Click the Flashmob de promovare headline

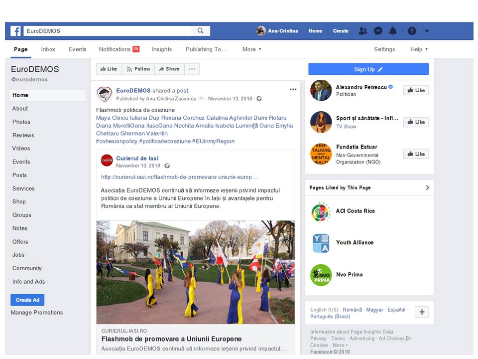point(171,339)
